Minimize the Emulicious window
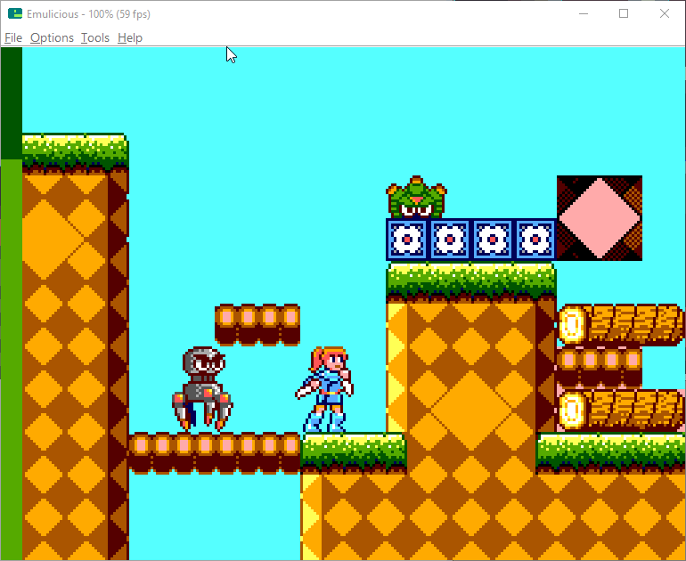 click(584, 13)
